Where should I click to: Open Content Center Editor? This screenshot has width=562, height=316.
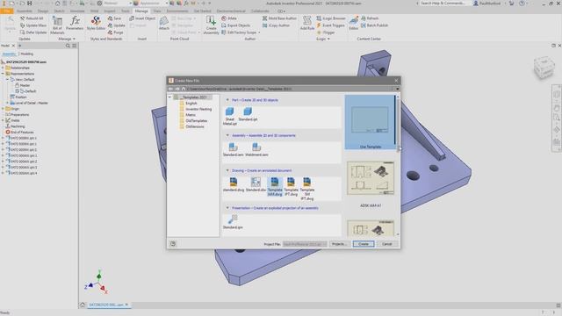coord(354,24)
